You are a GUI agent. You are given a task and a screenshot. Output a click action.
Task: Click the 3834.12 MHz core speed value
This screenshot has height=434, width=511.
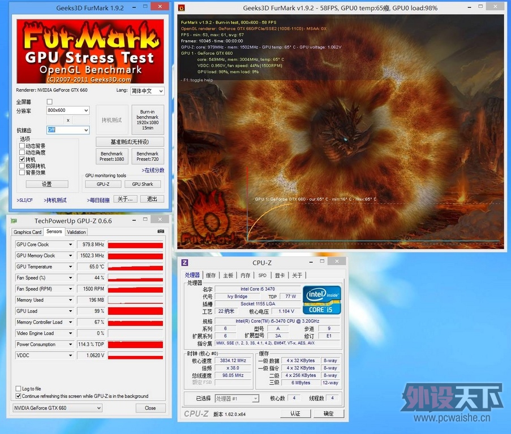[233, 361]
